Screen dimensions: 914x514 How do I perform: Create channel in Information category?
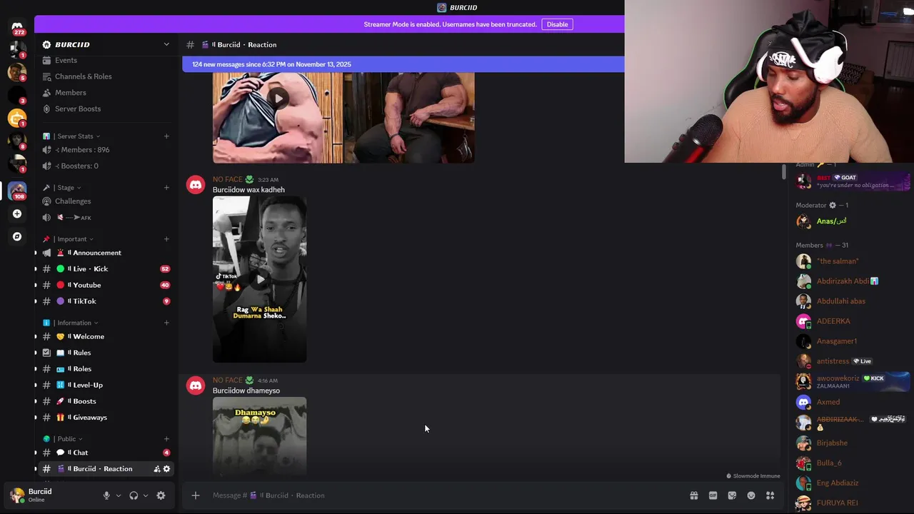click(x=166, y=323)
